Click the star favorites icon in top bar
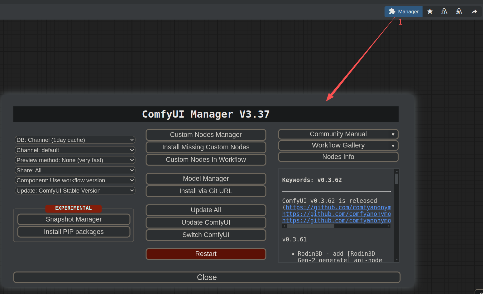 coord(430,12)
